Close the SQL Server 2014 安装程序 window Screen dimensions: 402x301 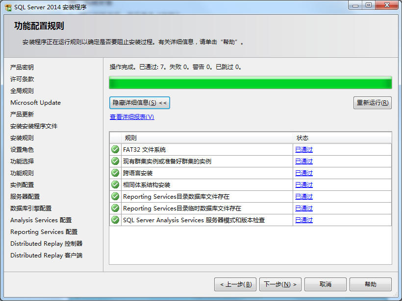pos(387,5)
